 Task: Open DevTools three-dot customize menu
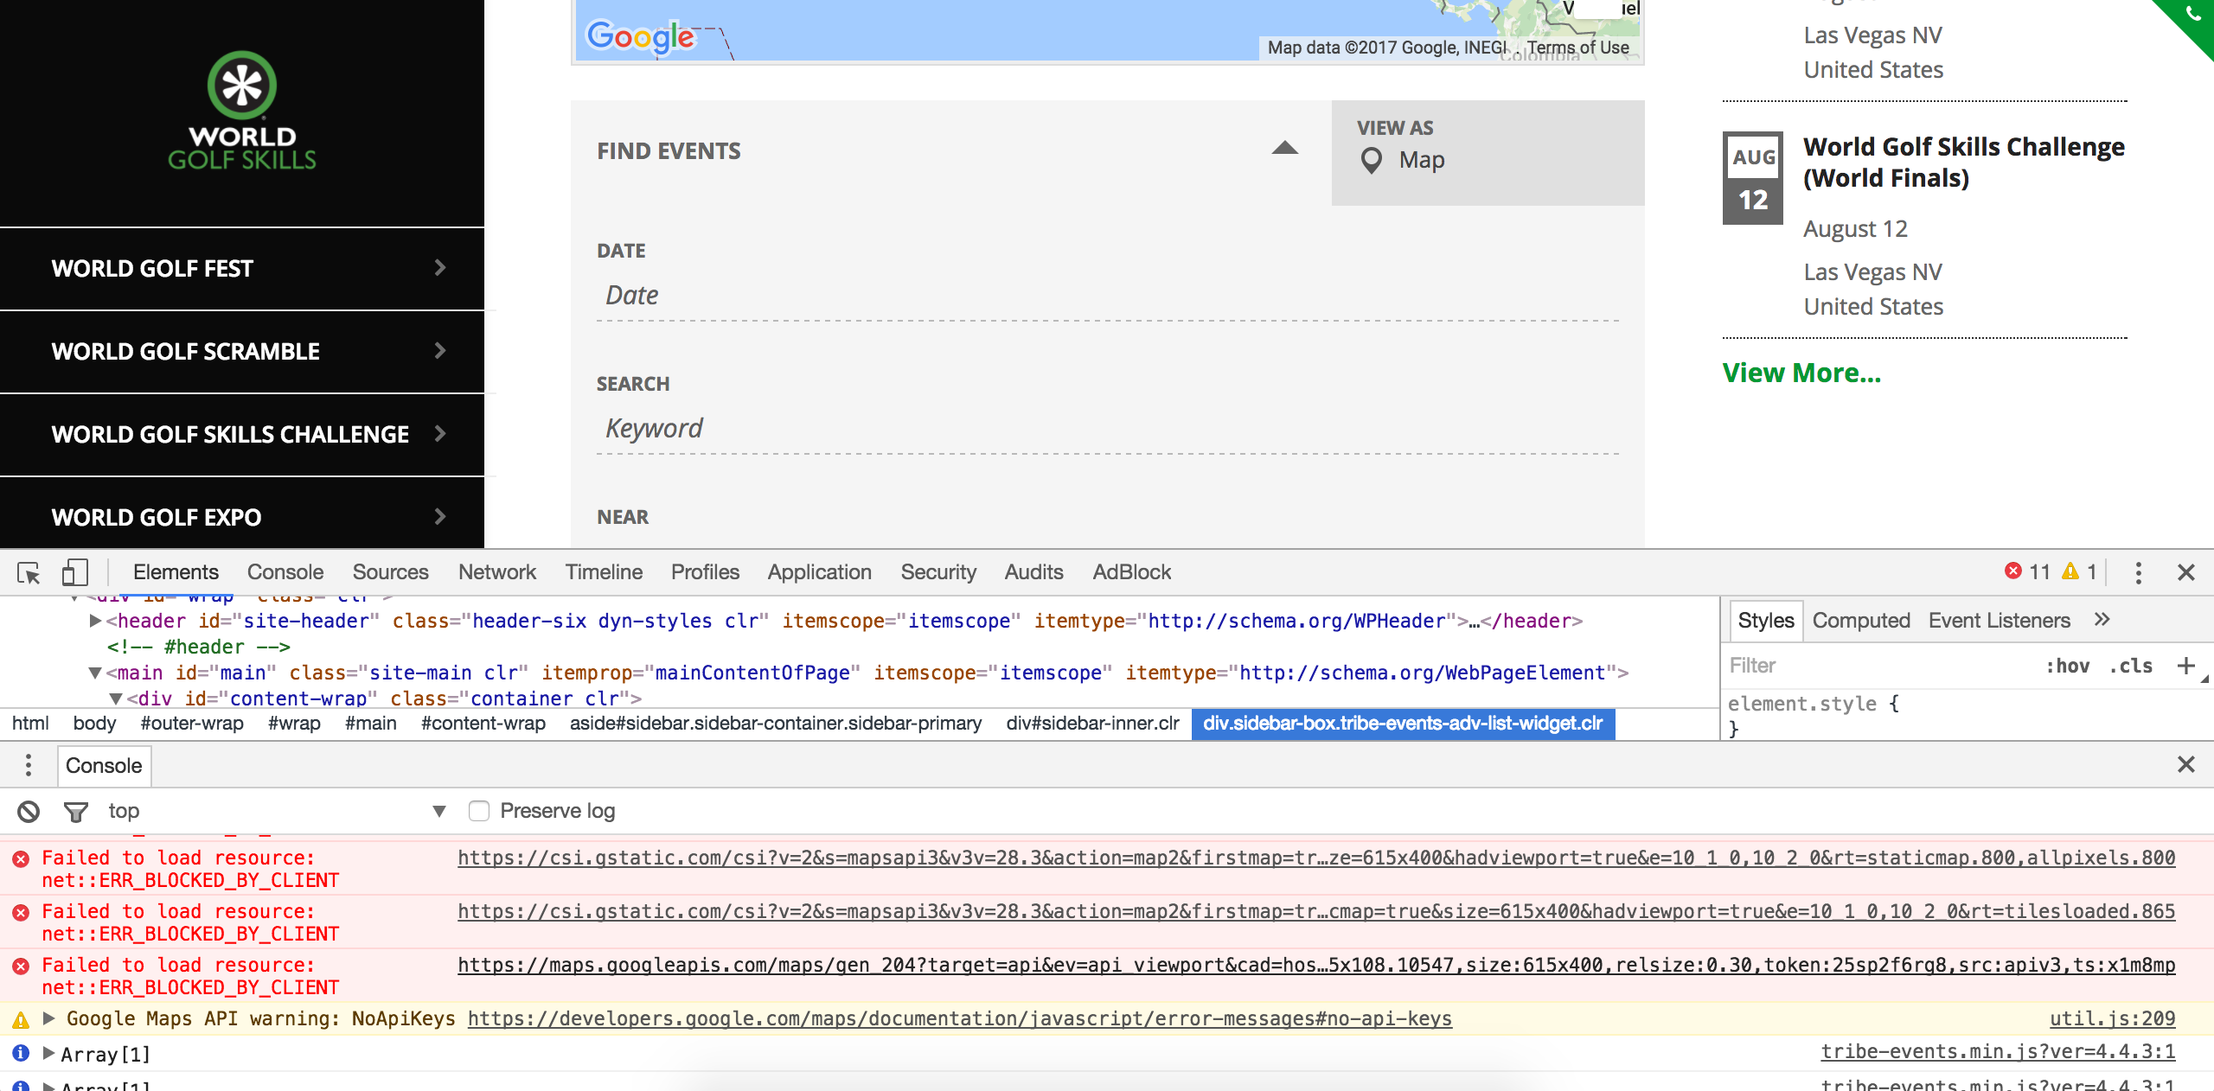coord(2138,572)
